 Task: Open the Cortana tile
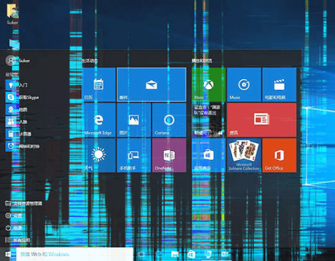tap(169, 120)
